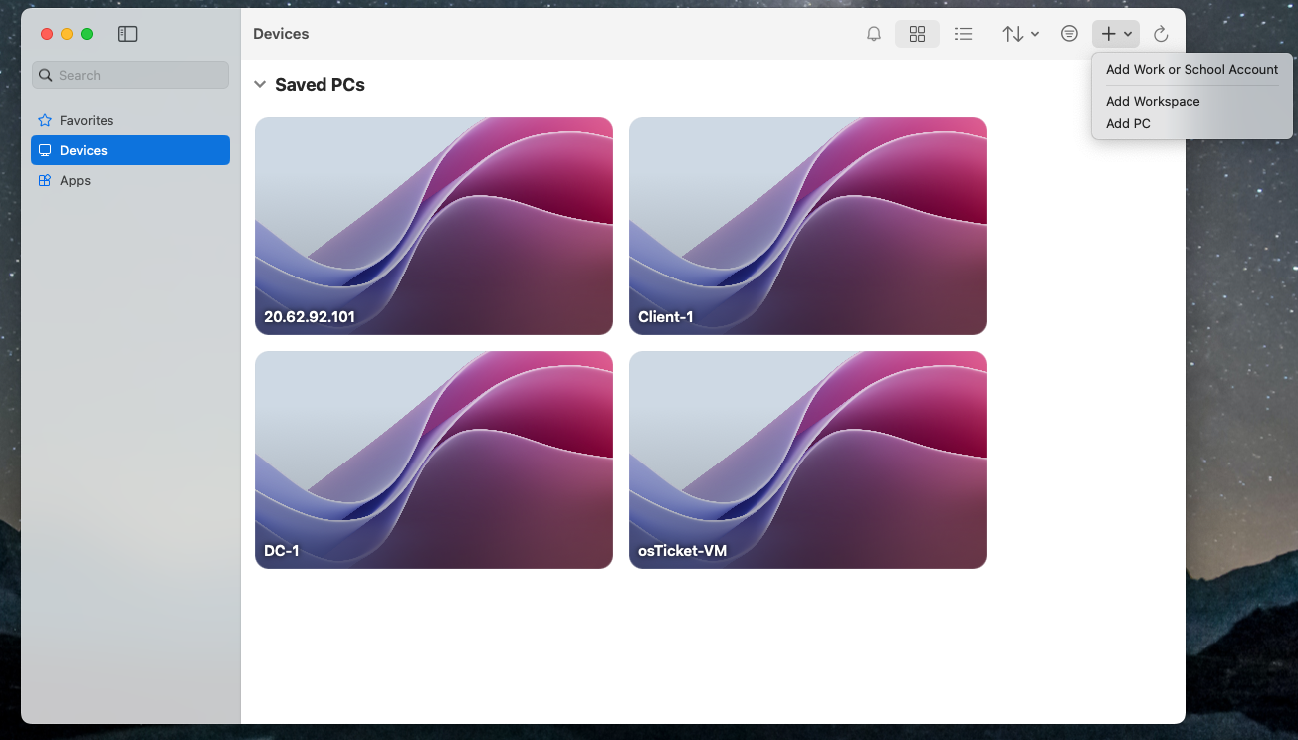
Task: Click the Apps grid icon in sidebar
Action: pyautogui.click(x=45, y=180)
